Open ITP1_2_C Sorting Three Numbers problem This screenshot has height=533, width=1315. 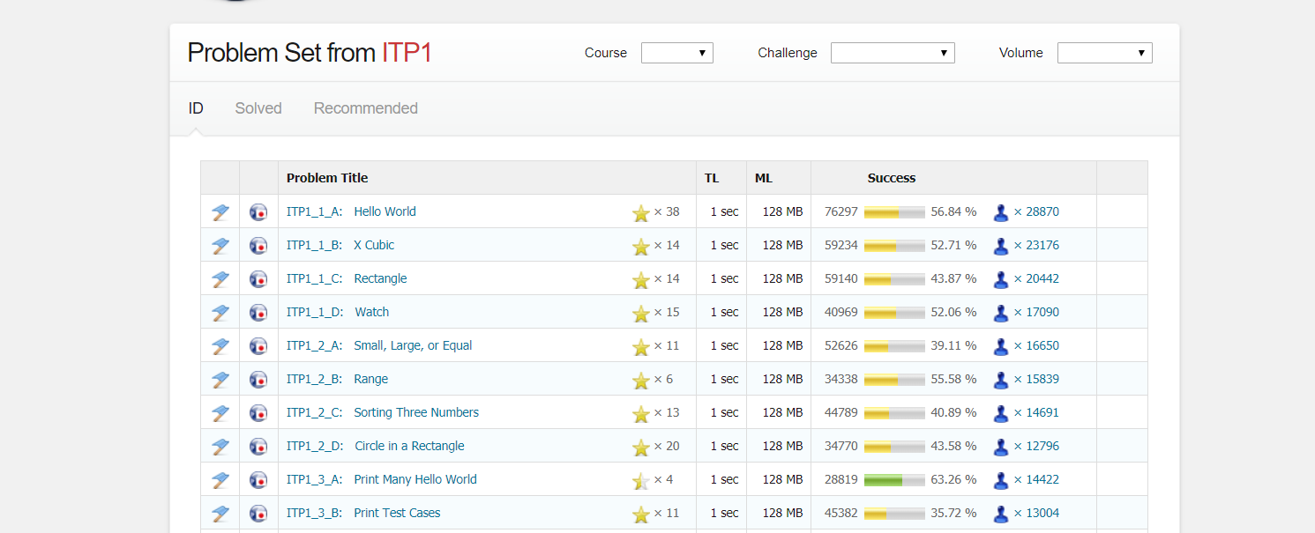[x=383, y=412]
